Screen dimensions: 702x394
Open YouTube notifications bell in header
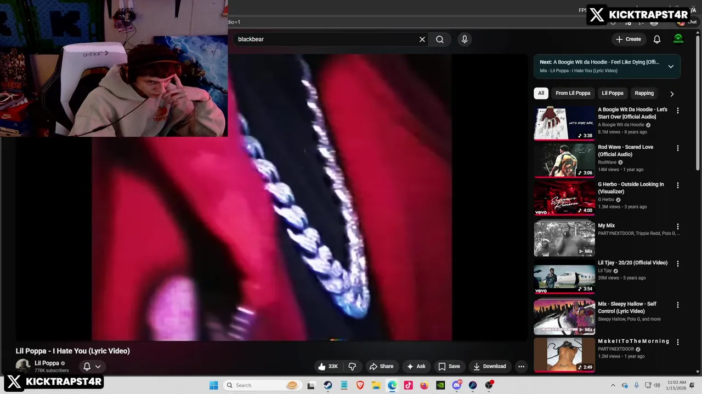657,39
